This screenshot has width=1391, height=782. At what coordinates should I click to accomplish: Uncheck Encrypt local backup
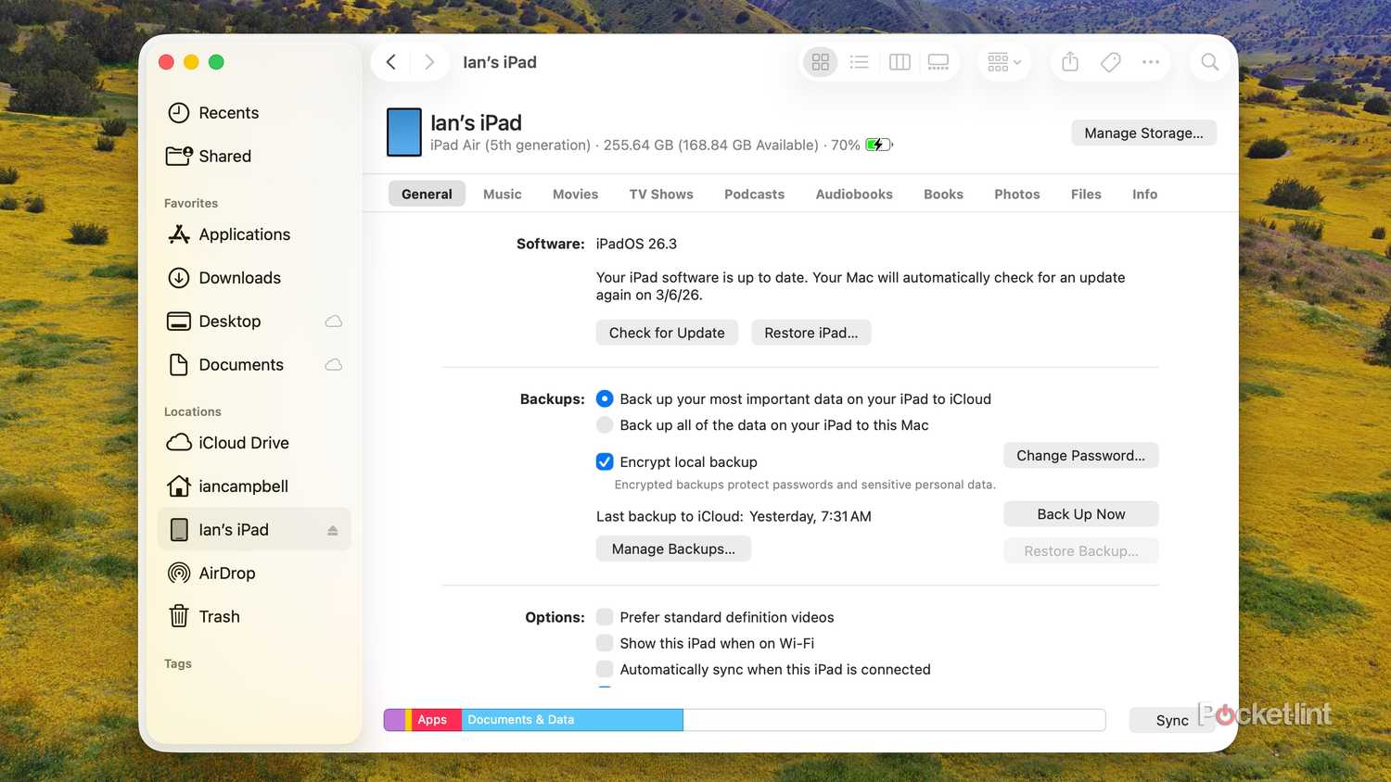(605, 461)
